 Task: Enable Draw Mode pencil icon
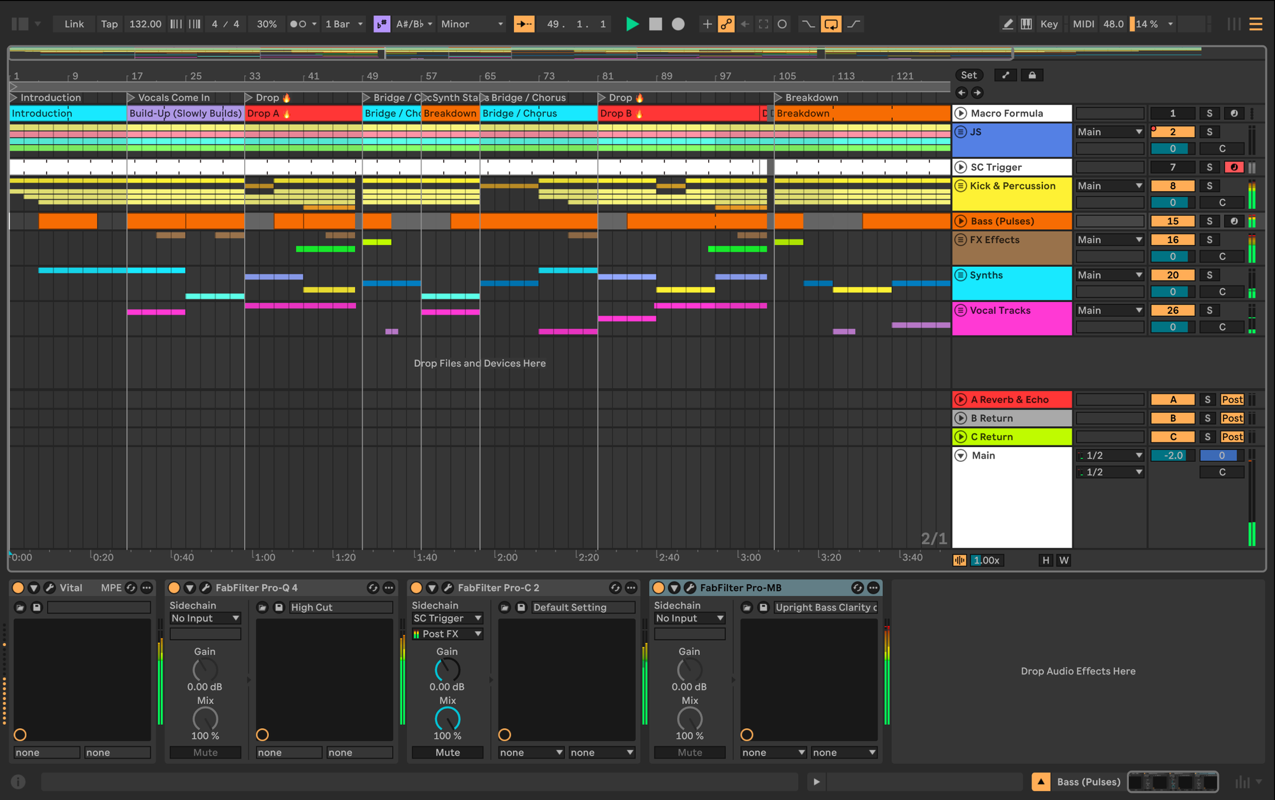[1008, 24]
